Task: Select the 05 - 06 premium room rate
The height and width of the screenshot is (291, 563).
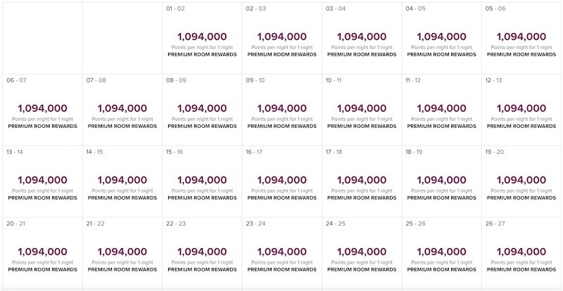Action: tap(521, 38)
